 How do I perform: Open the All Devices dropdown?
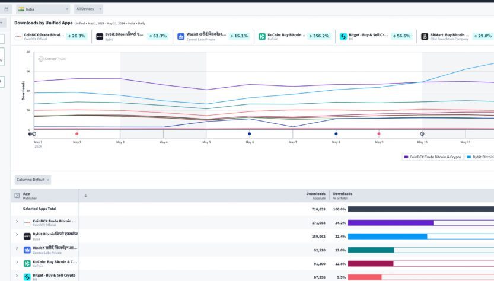click(x=88, y=9)
